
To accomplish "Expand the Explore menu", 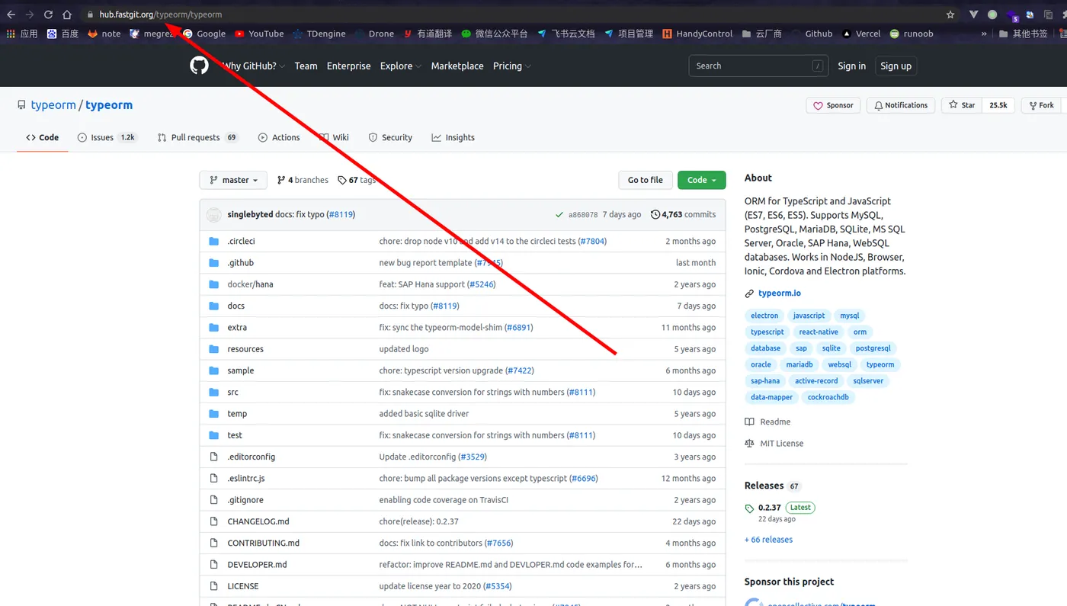I will 401,66.
